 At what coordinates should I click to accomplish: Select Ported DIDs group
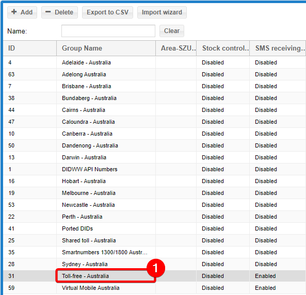tap(77, 228)
